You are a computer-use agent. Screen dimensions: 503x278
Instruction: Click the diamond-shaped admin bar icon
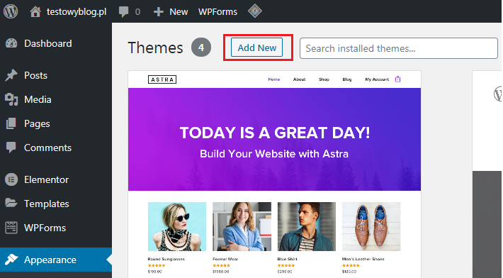(x=255, y=11)
